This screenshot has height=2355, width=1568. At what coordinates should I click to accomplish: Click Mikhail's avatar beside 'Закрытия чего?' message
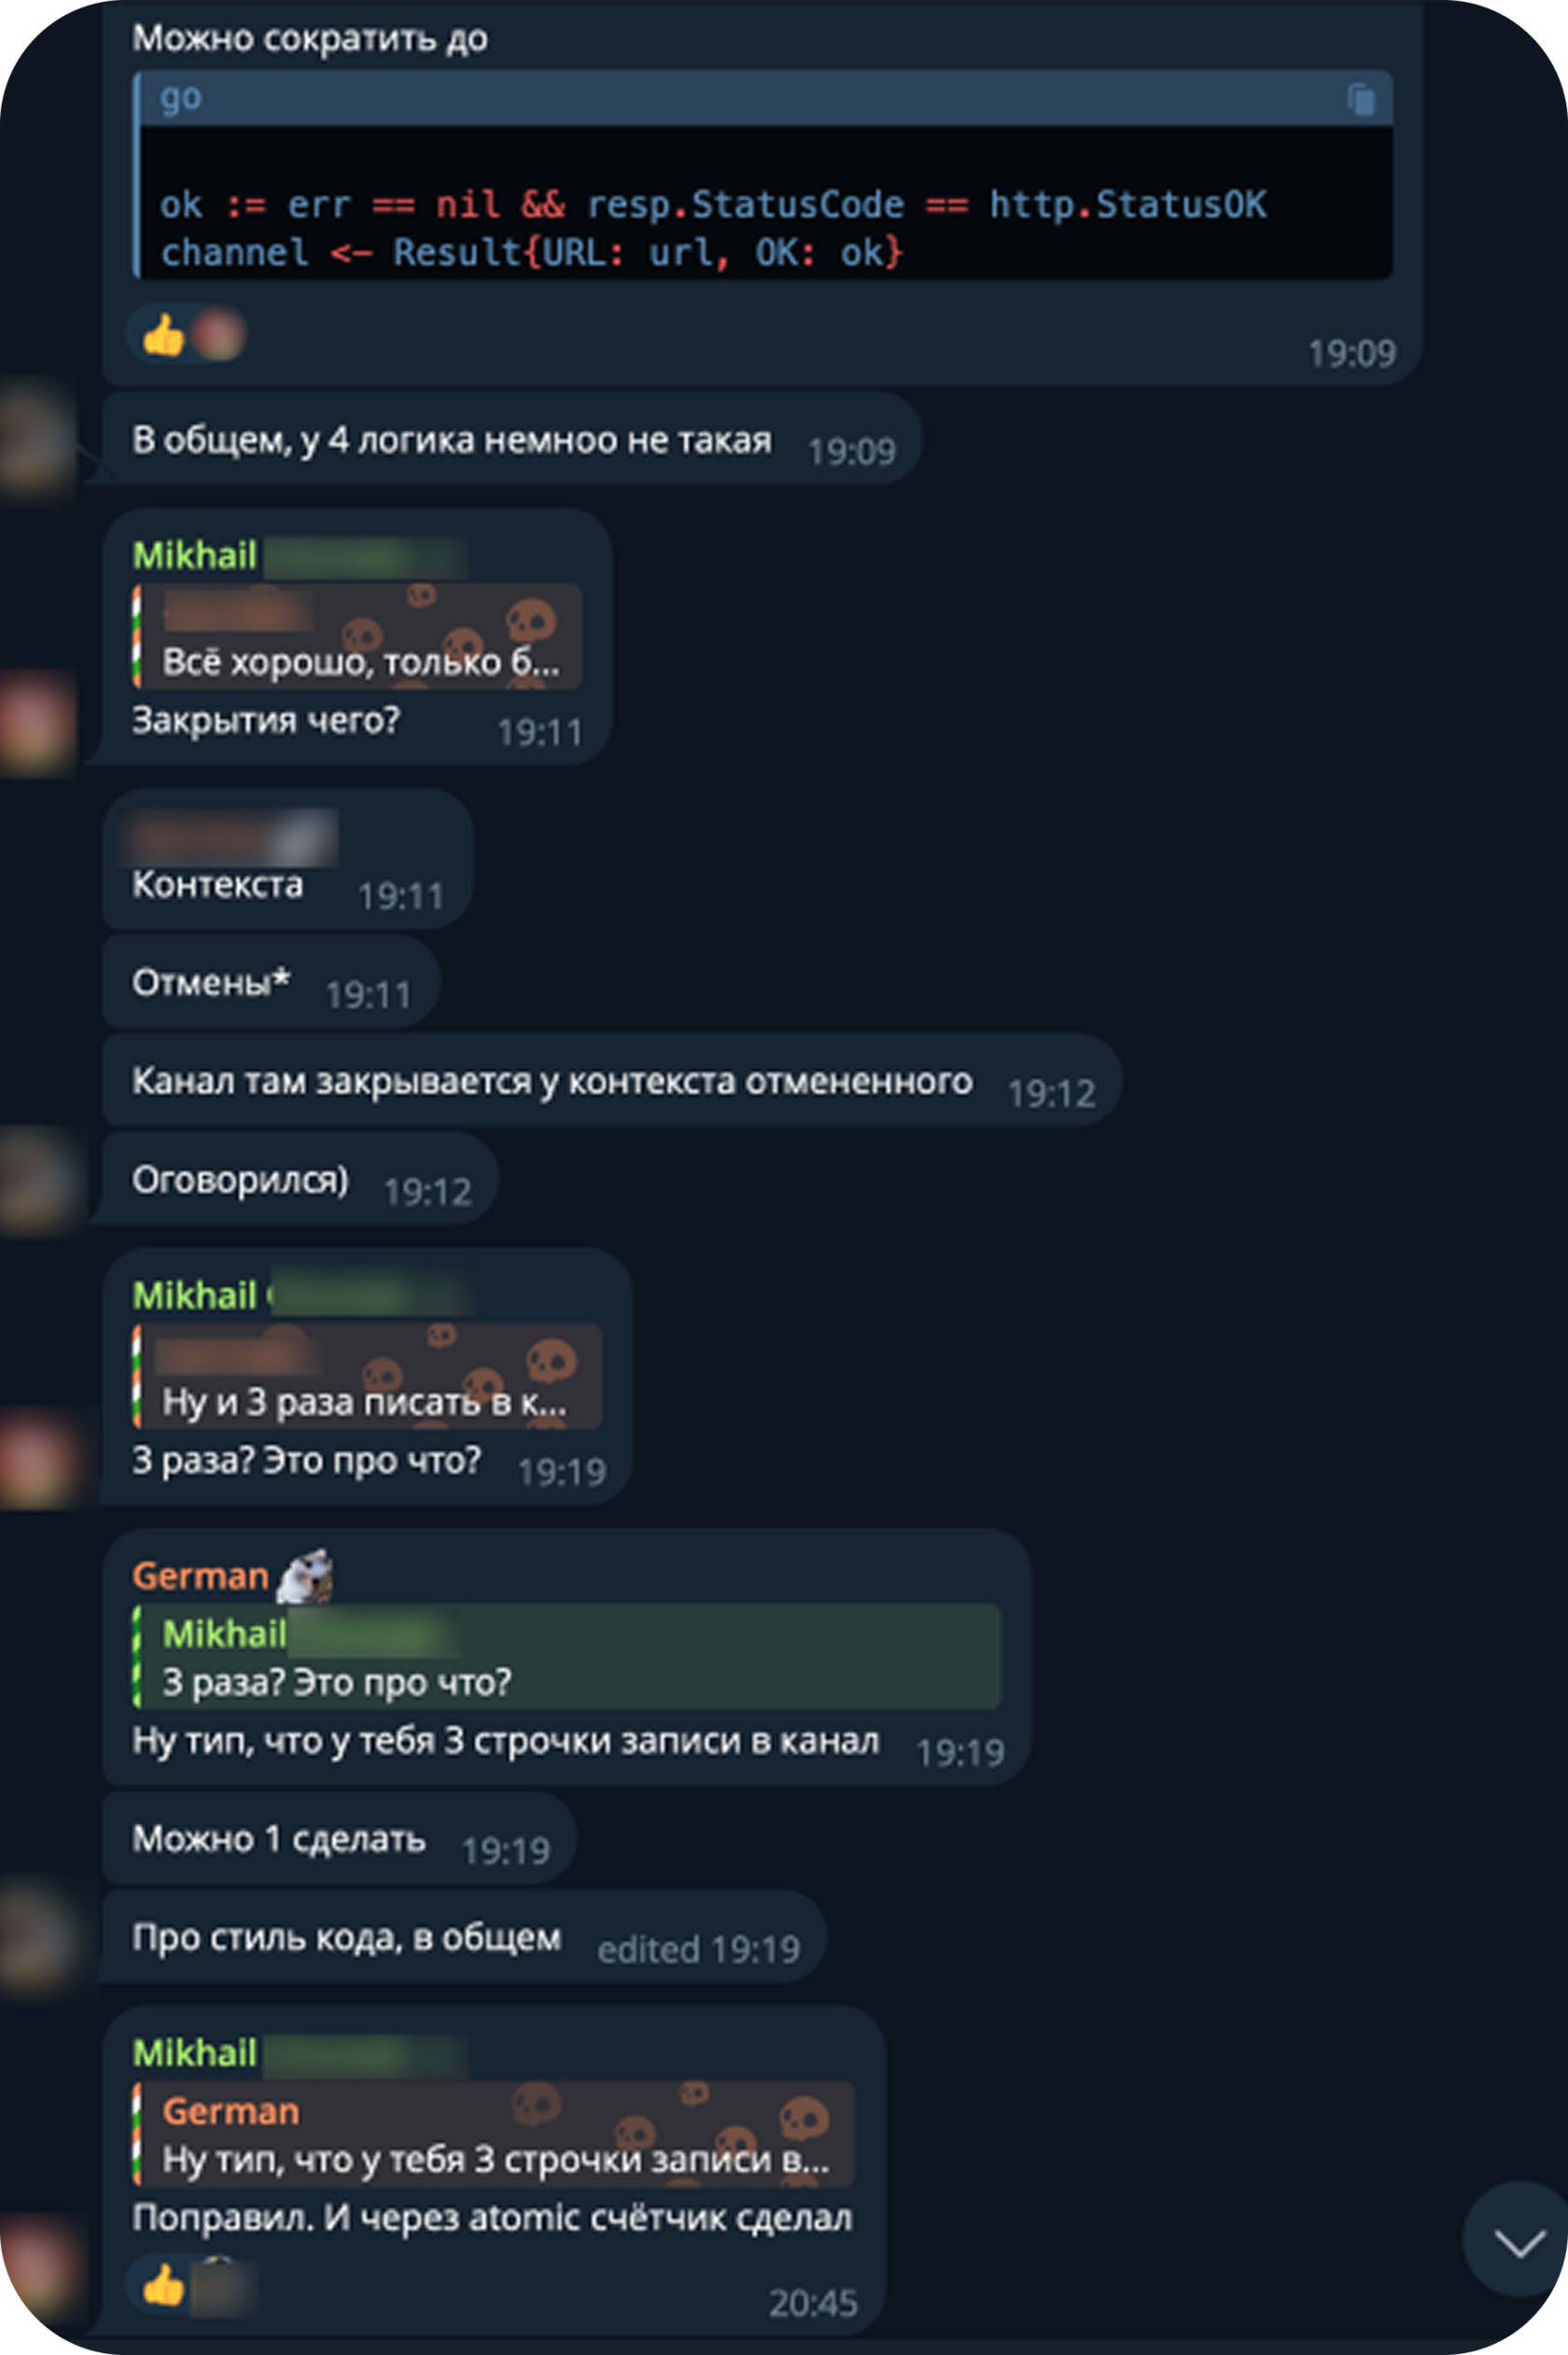[37, 721]
